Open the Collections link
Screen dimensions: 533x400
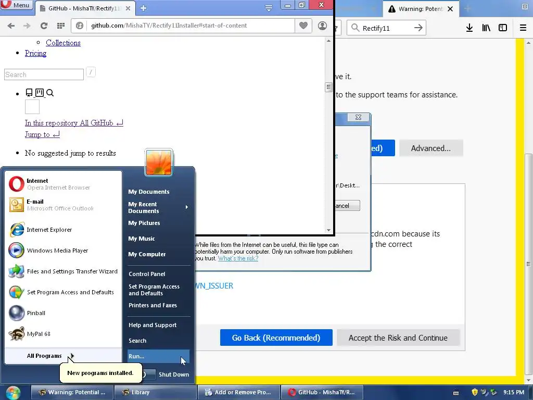[x=63, y=43]
